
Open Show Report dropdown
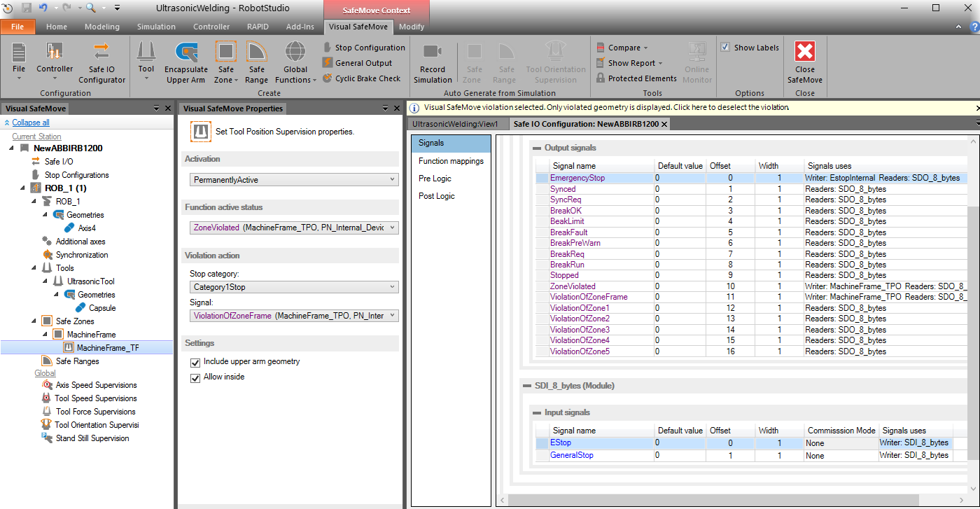[x=629, y=63]
